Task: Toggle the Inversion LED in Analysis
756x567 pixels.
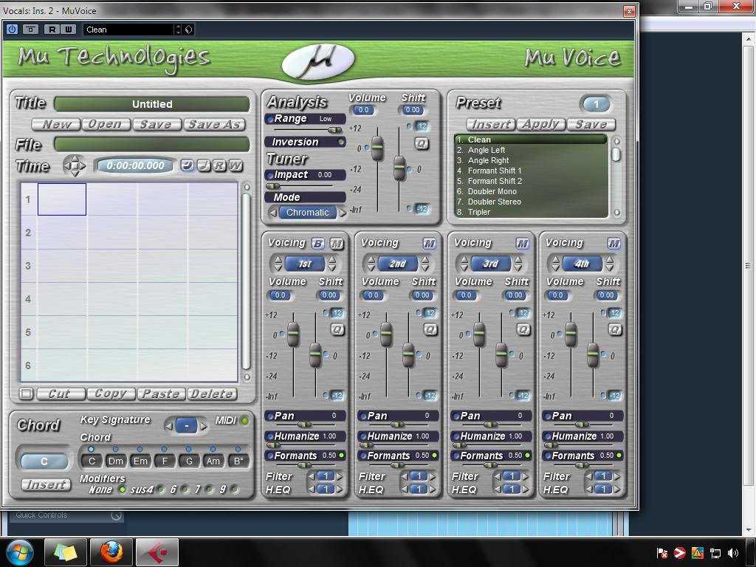Action: coord(341,142)
